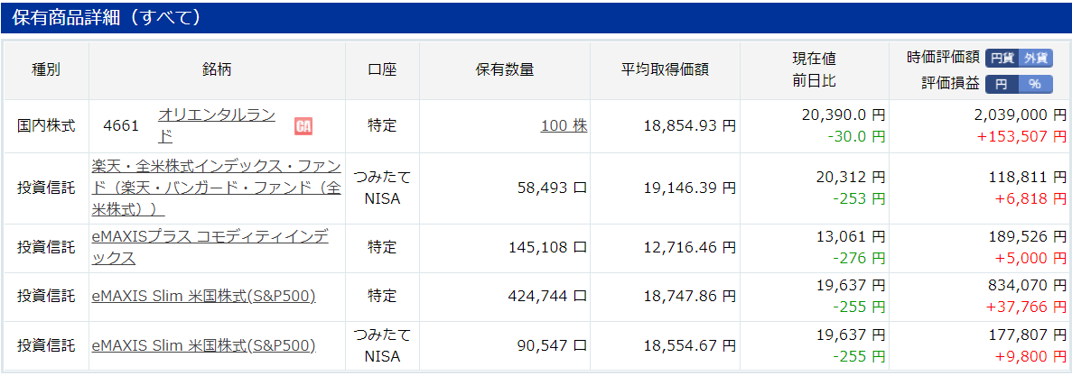
Task: Open eMAXIS Slim 米国株式(S&P500) in 特定 account
Action: (x=204, y=297)
